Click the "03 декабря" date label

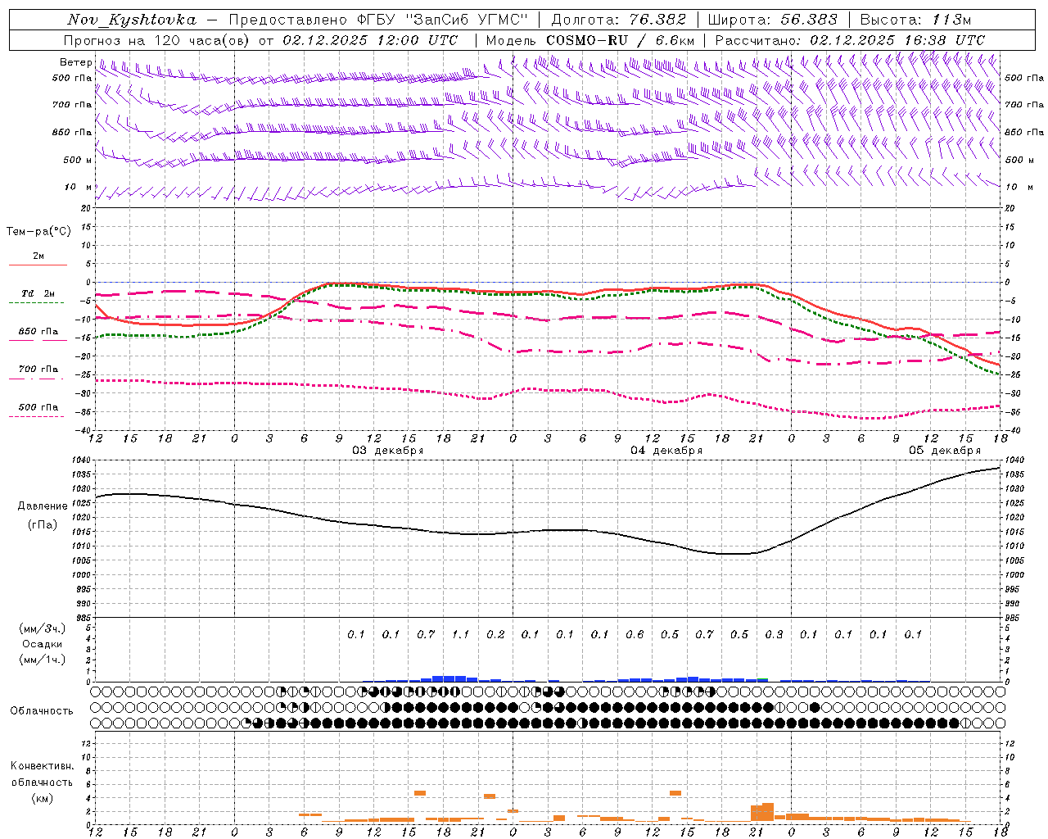pyautogui.click(x=388, y=451)
